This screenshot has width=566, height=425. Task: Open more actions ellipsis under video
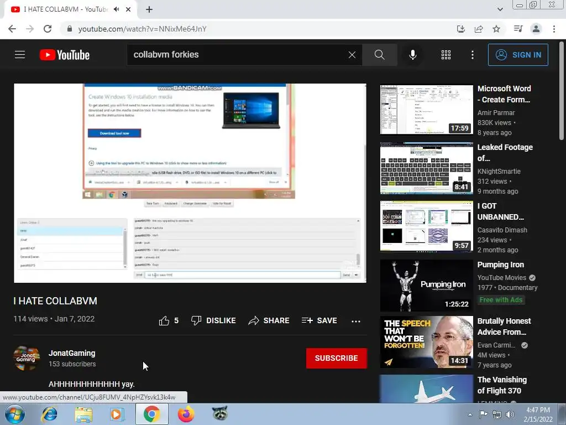click(356, 321)
